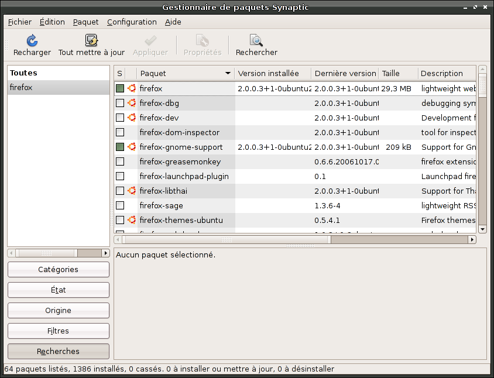Image resolution: width=494 pixels, height=378 pixels.
Task: Click the Ubuntu logo beside firefox-themes-ubuntu
Action: coord(132,220)
